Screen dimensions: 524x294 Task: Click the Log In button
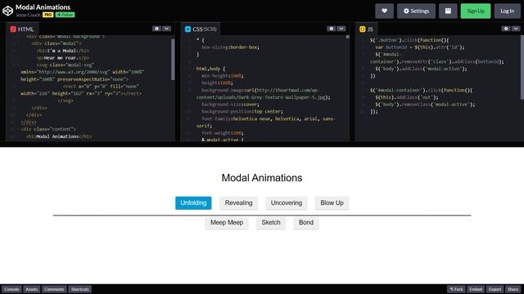508,11
